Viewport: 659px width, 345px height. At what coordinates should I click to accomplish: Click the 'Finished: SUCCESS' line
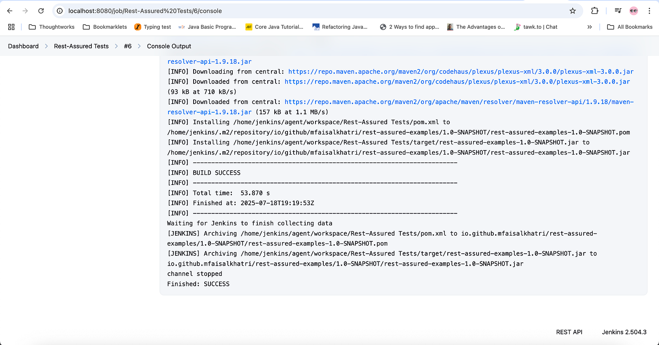198,284
